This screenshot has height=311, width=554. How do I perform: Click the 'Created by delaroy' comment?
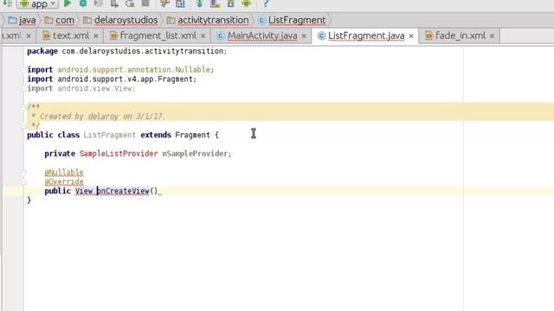102,117
